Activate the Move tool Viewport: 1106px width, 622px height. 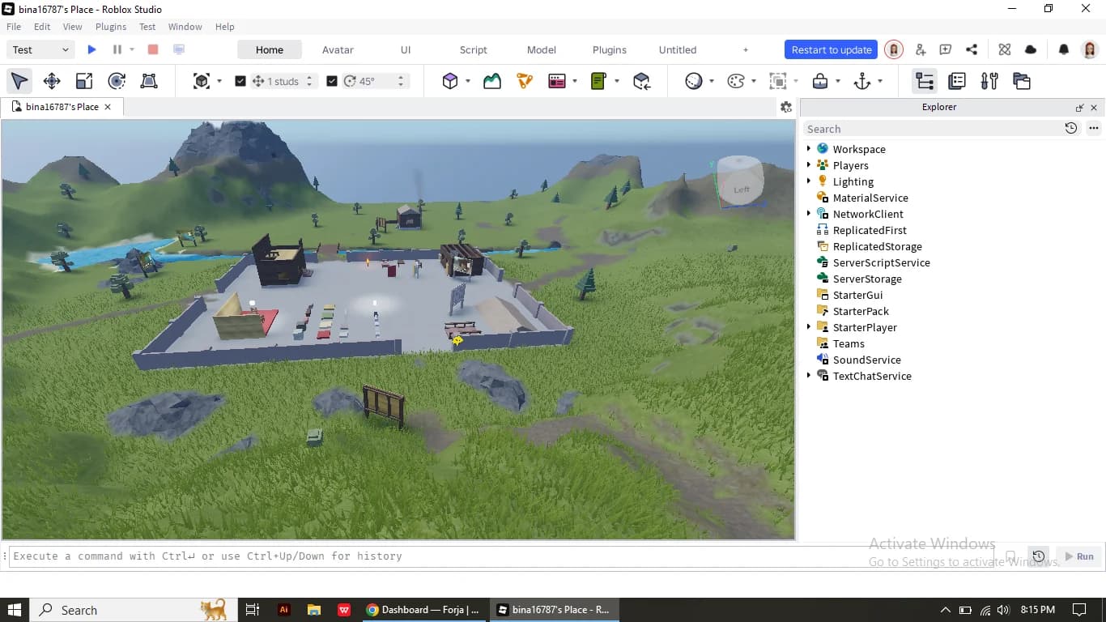tap(52, 81)
